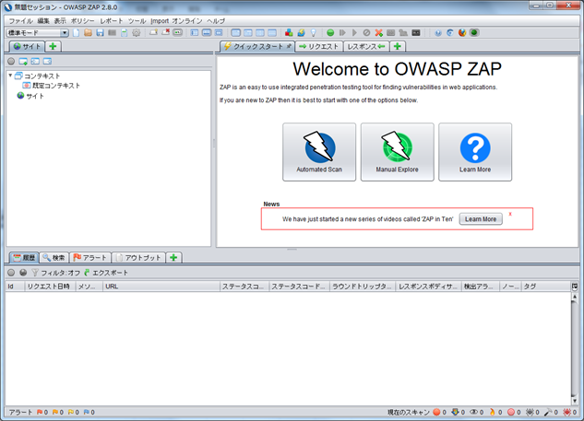Open the ファイル menu

click(20, 21)
